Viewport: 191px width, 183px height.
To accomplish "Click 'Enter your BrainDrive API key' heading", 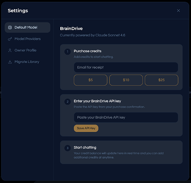I will pyautogui.click(x=97, y=101).
